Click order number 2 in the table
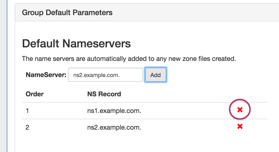The height and width of the screenshot is (152, 279). (27, 128)
